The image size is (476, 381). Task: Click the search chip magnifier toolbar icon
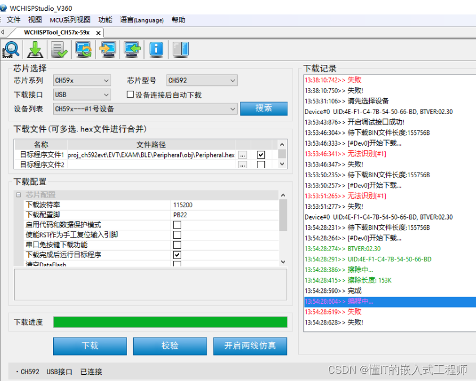tap(11, 50)
